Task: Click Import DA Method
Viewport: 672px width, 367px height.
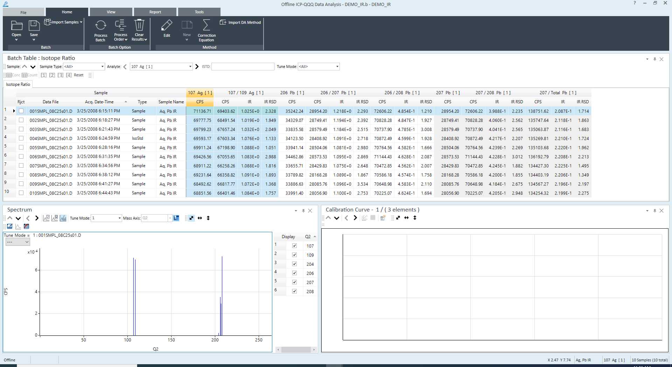Action: coord(240,22)
